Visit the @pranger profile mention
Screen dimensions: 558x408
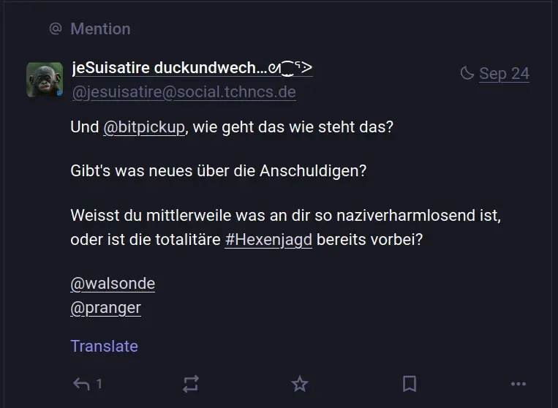point(106,308)
